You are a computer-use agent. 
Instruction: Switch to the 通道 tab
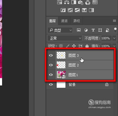(x=64, y=21)
